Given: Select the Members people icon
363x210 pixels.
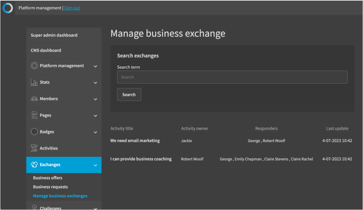Looking at the screenshot, I should (34, 99).
